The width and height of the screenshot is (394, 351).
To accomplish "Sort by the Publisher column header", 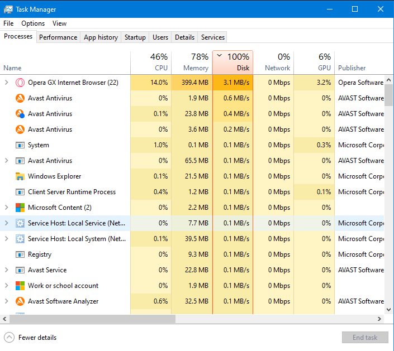I will click(359, 62).
